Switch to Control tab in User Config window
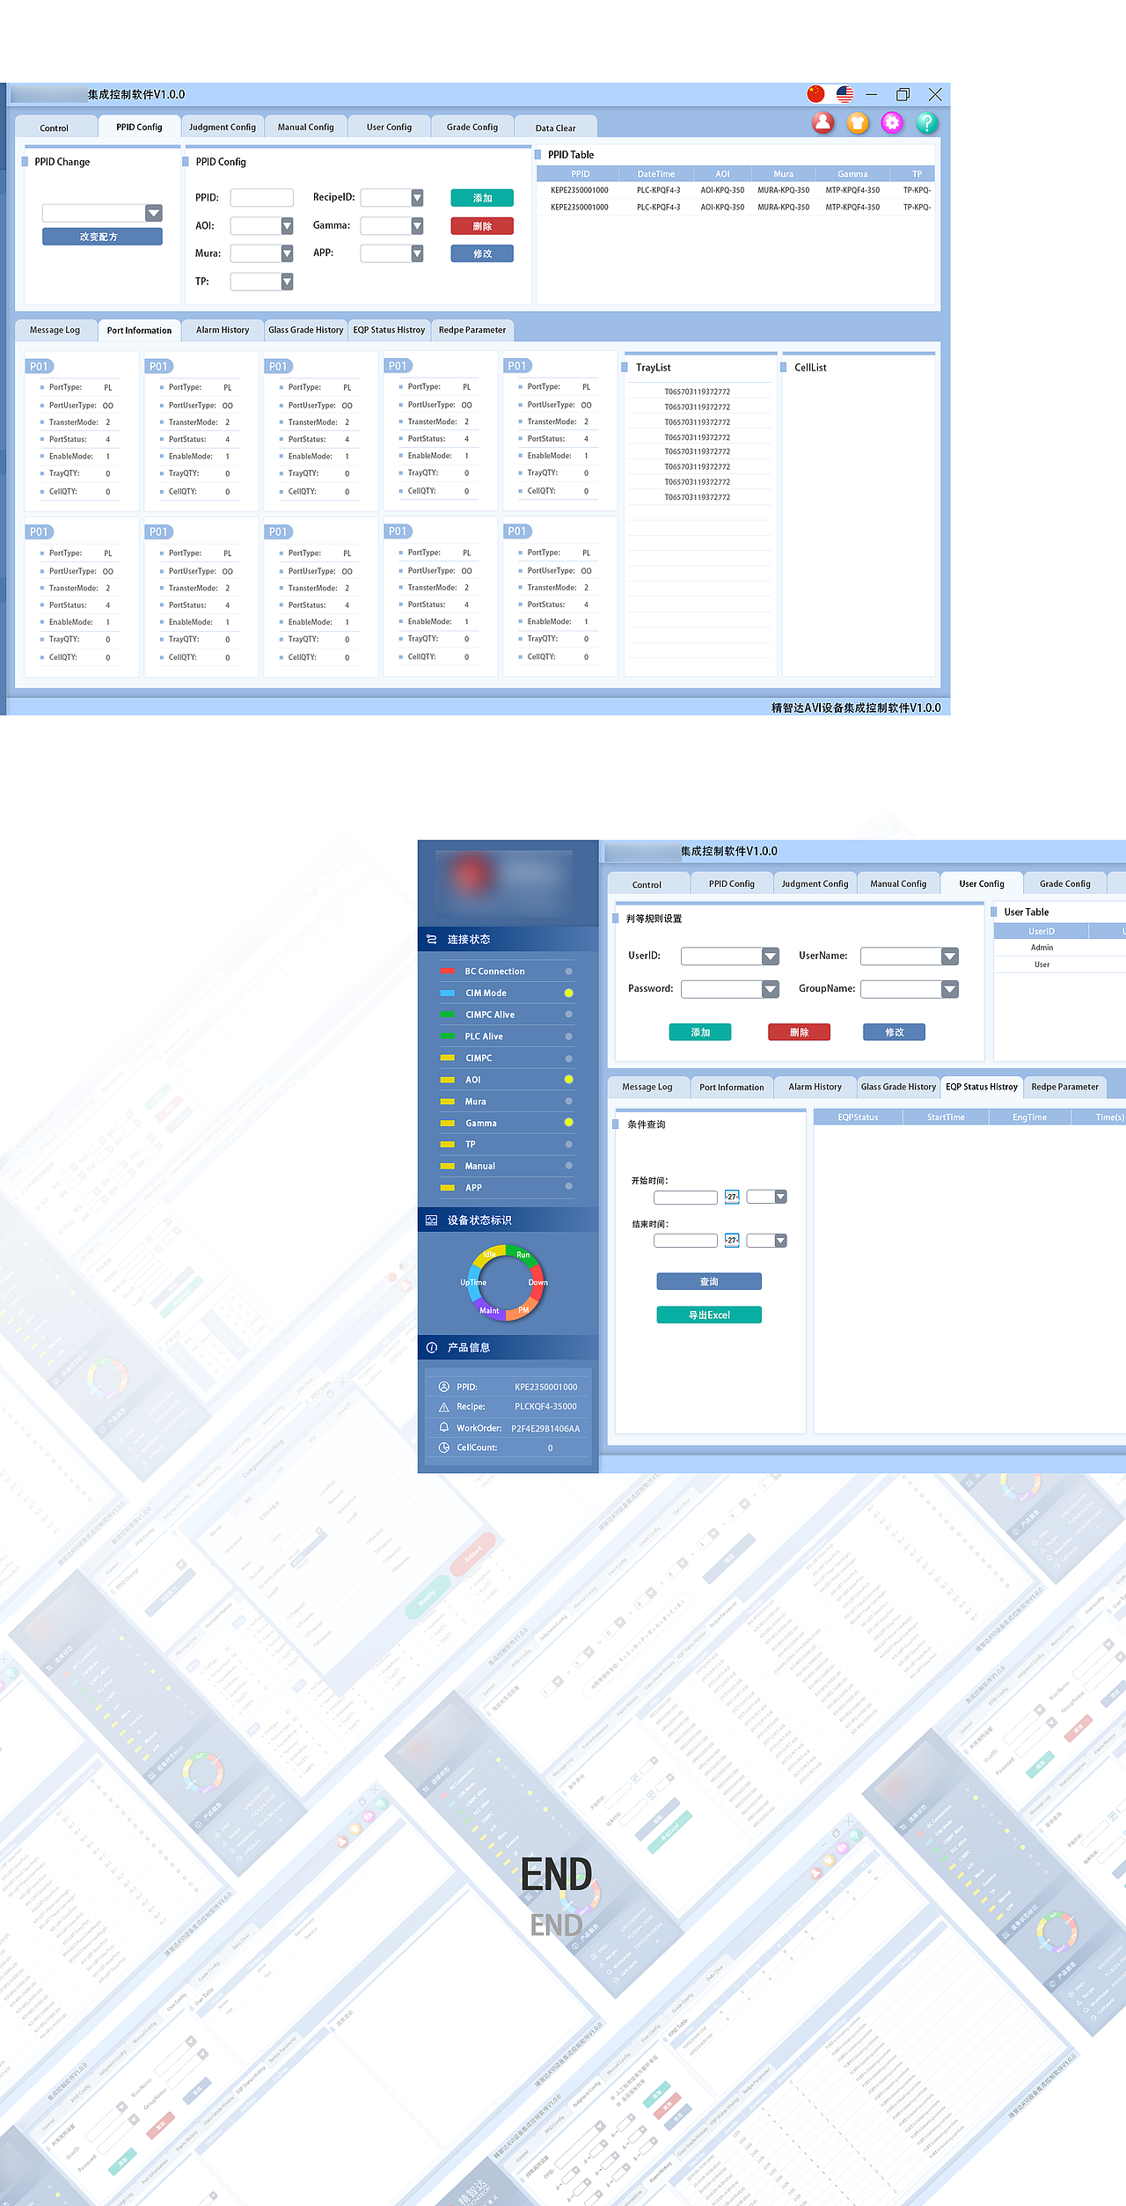Image resolution: width=1126 pixels, height=2206 pixels. click(647, 884)
